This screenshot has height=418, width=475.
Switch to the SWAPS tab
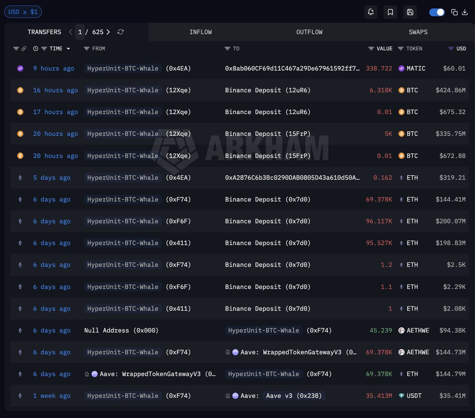coord(418,32)
